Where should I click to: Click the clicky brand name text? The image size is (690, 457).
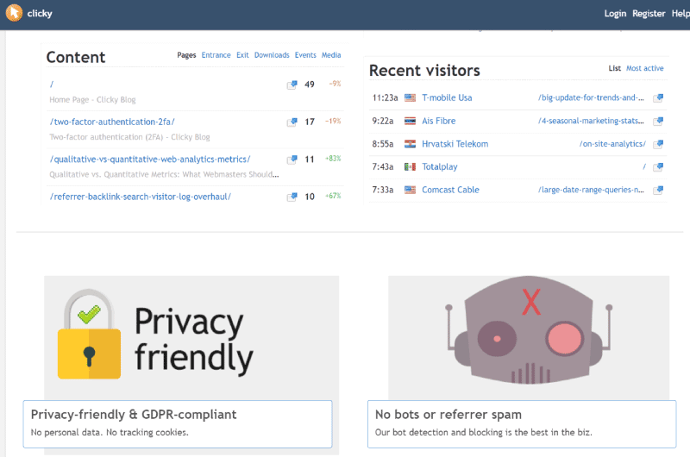click(x=40, y=13)
